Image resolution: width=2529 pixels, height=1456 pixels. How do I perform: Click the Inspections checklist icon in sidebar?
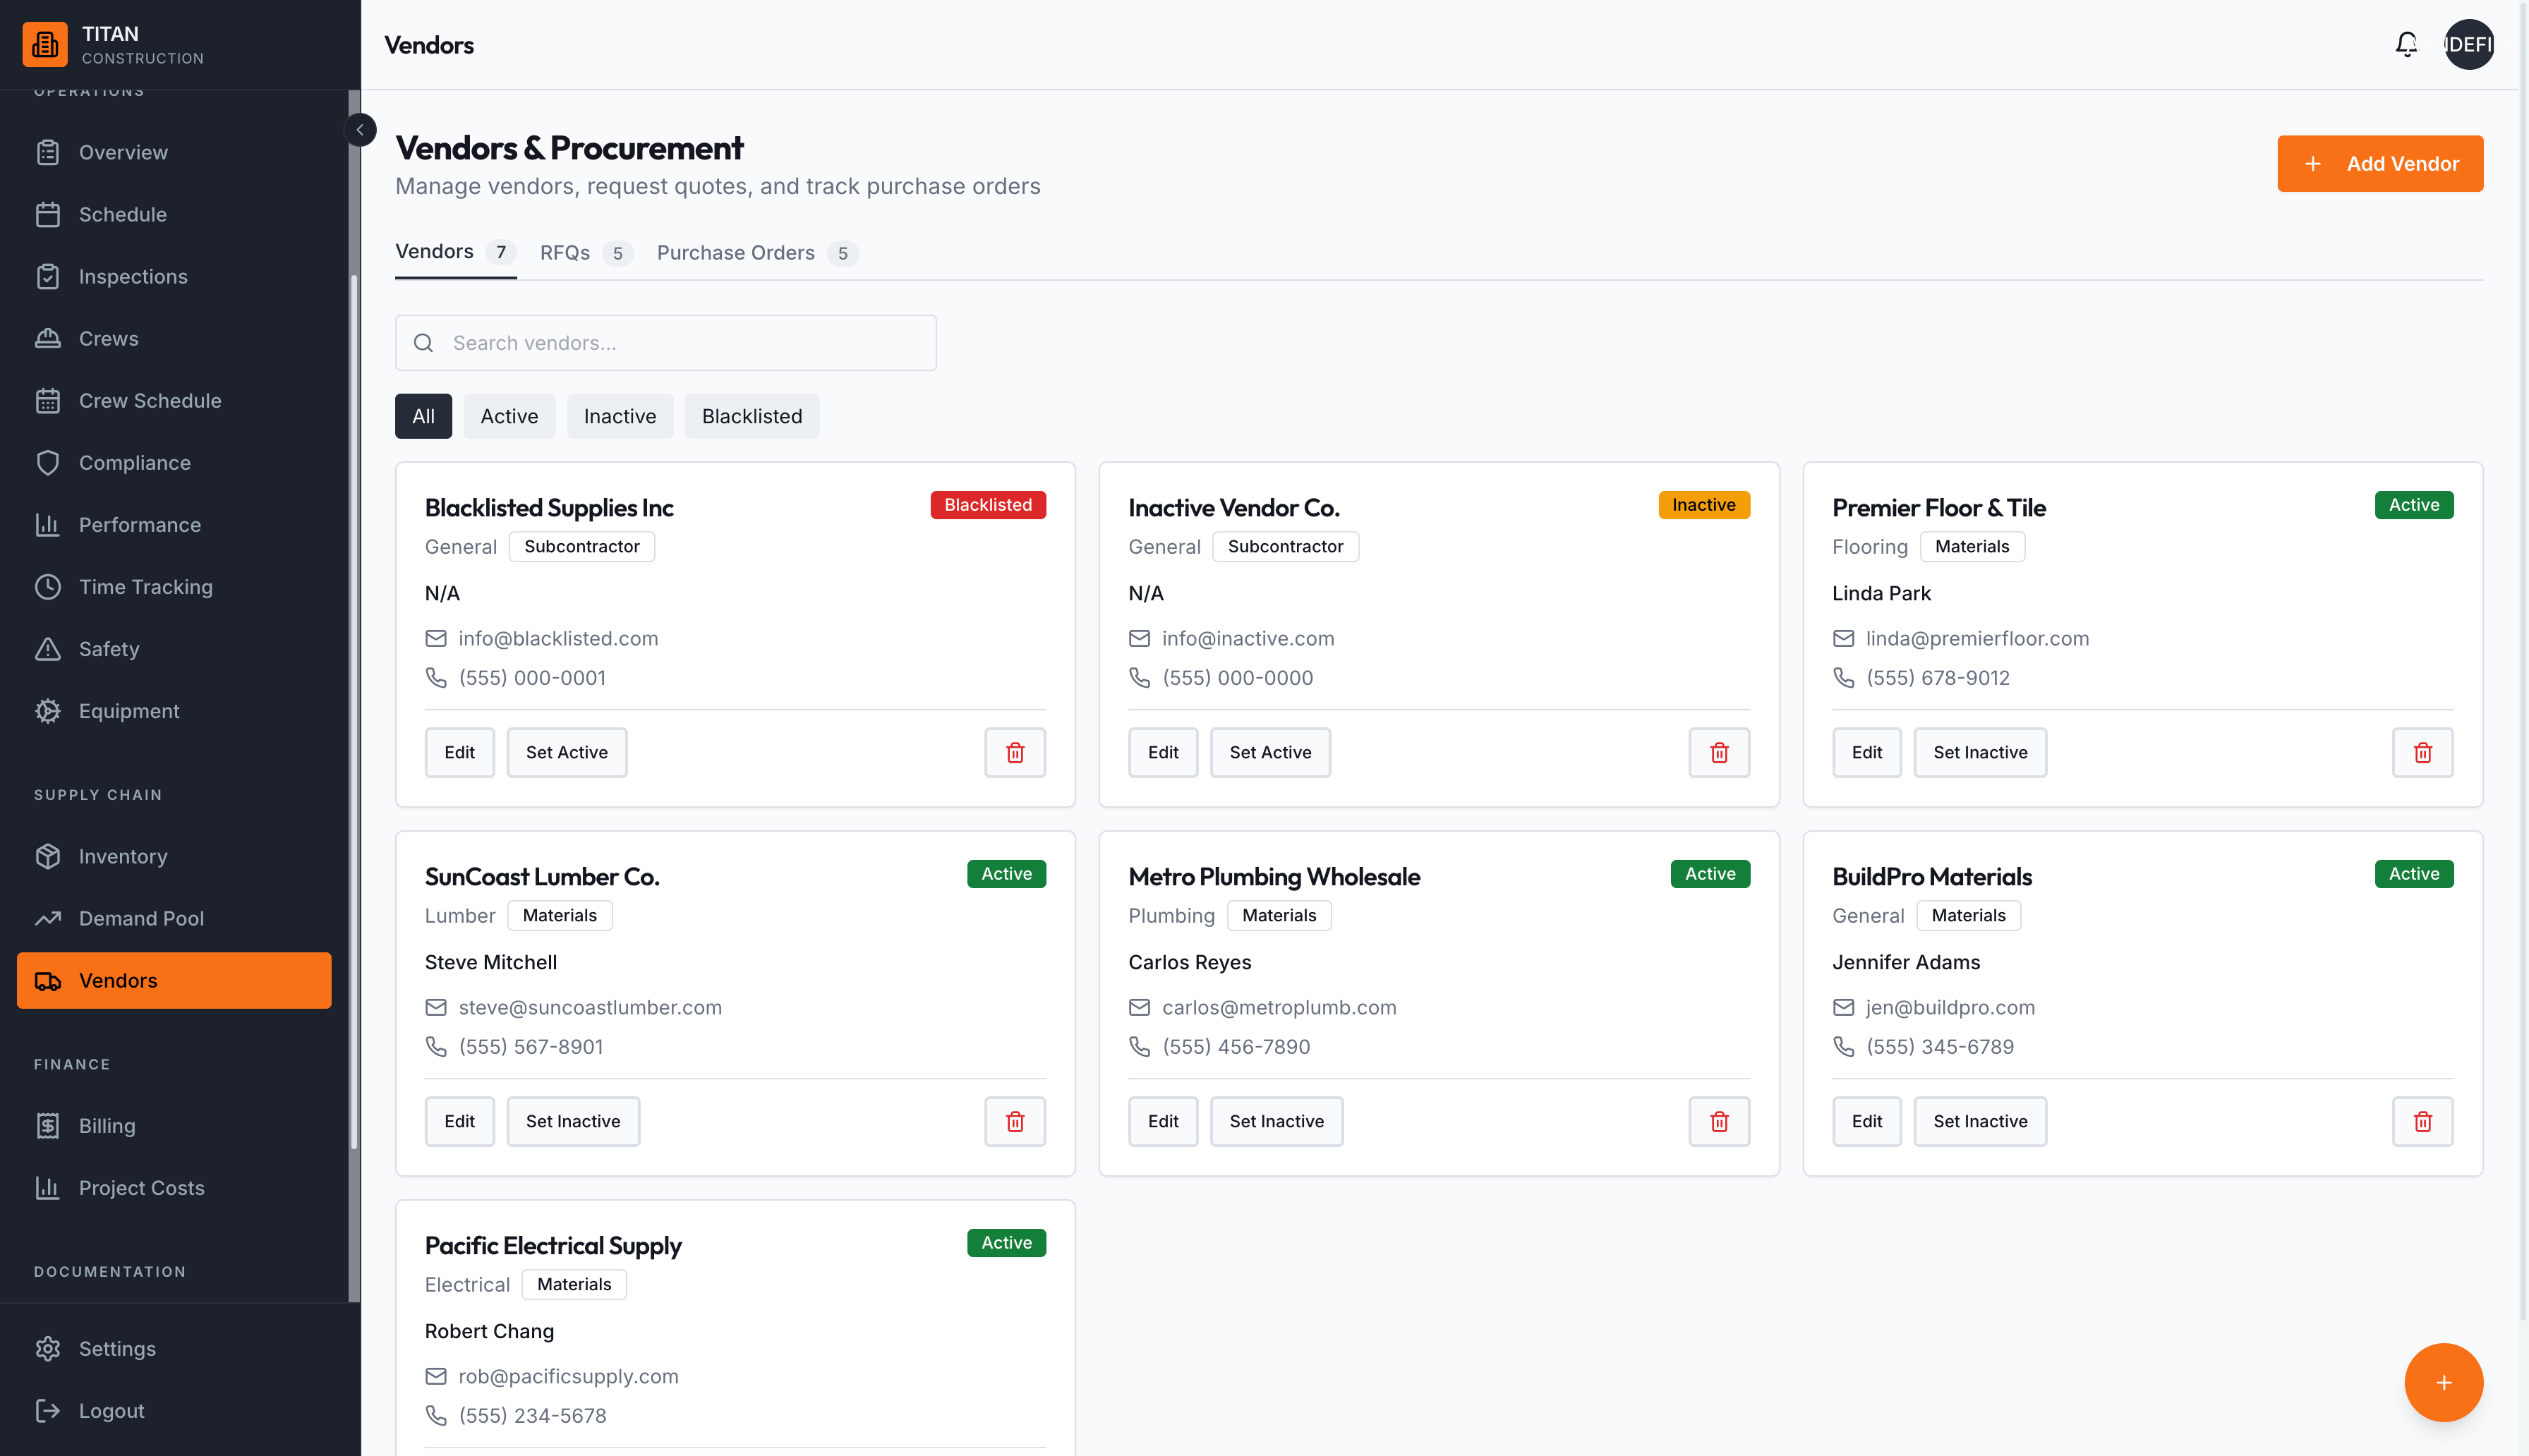click(48, 276)
